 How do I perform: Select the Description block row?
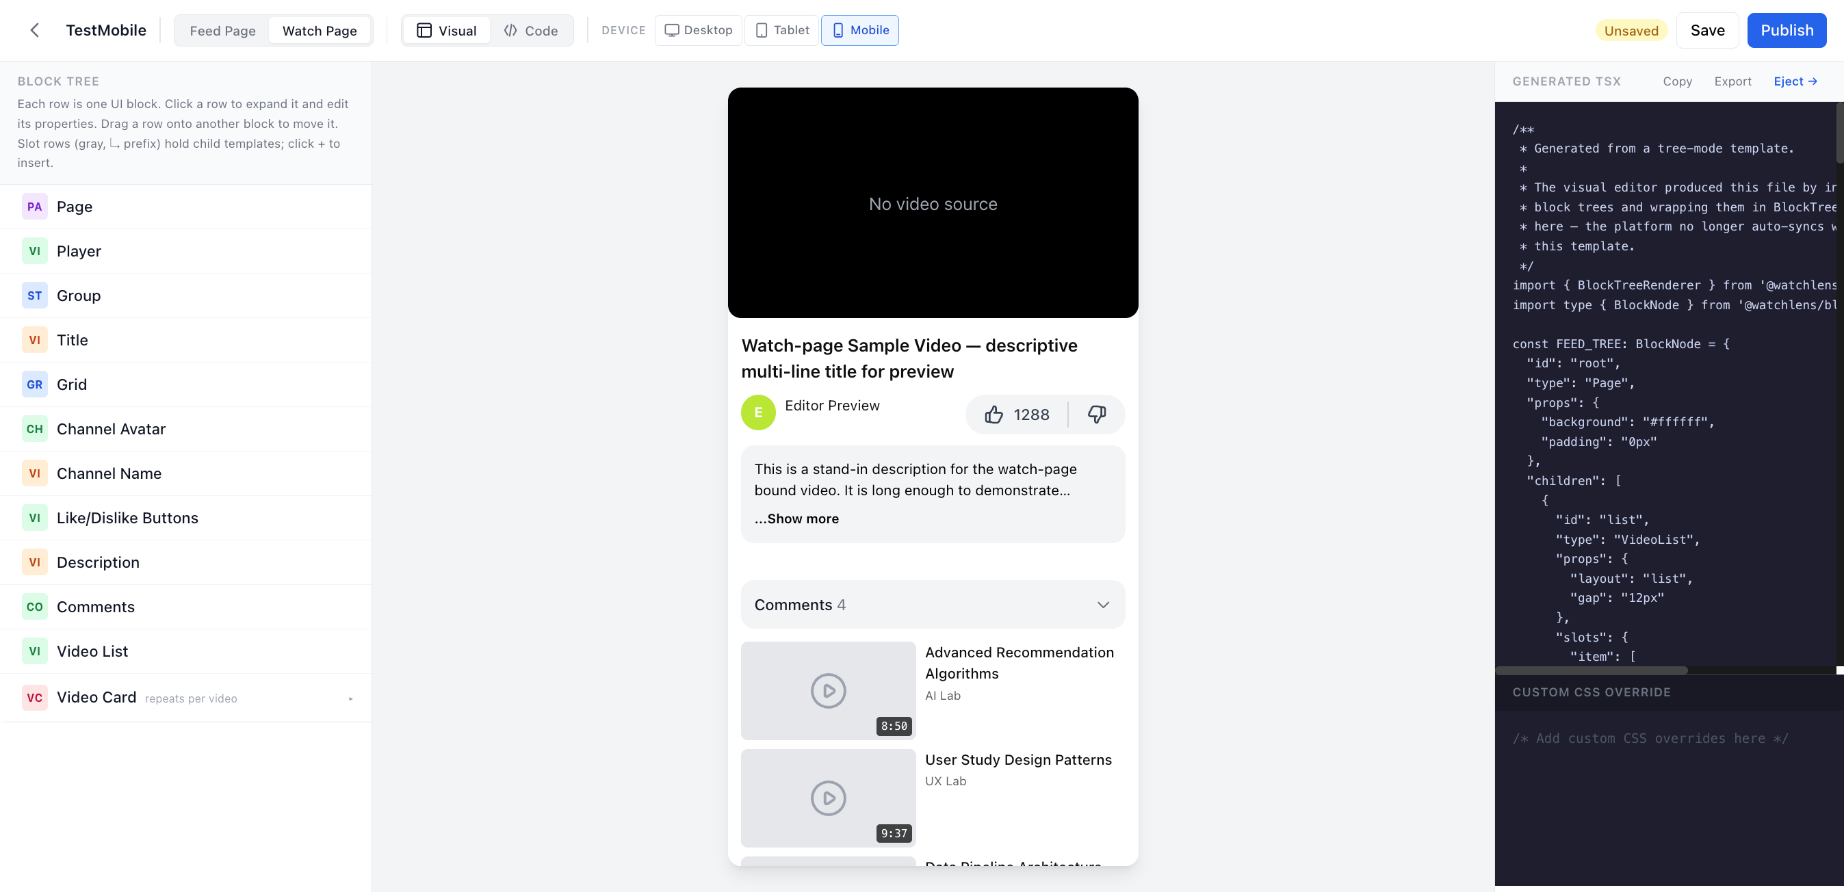[x=186, y=562]
